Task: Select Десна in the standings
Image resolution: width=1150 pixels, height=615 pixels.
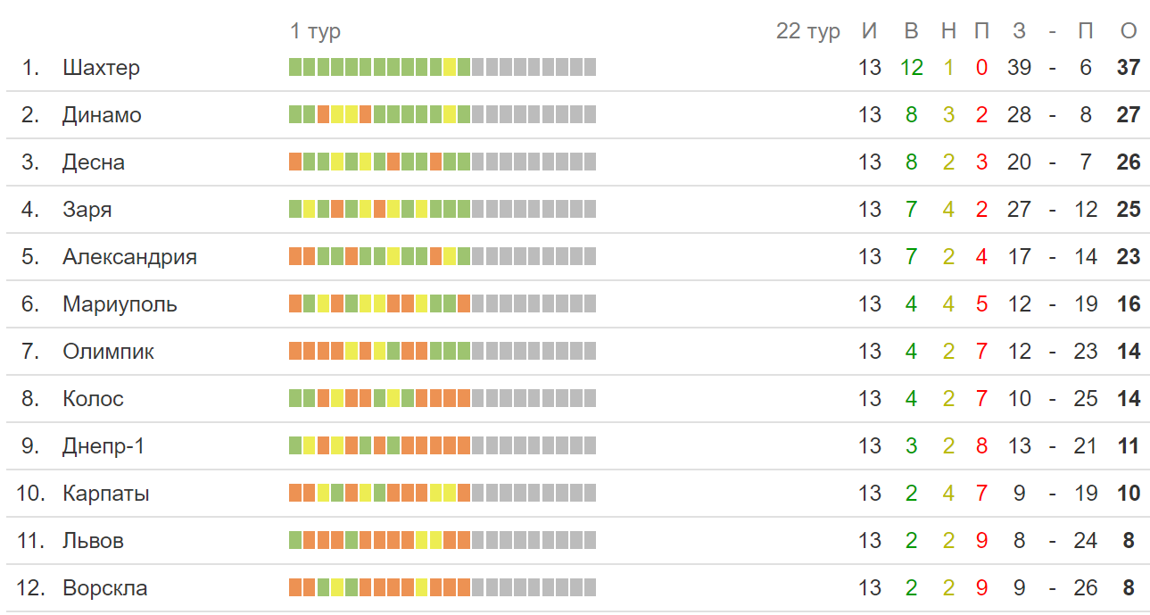Action: pyautogui.click(x=94, y=162)
